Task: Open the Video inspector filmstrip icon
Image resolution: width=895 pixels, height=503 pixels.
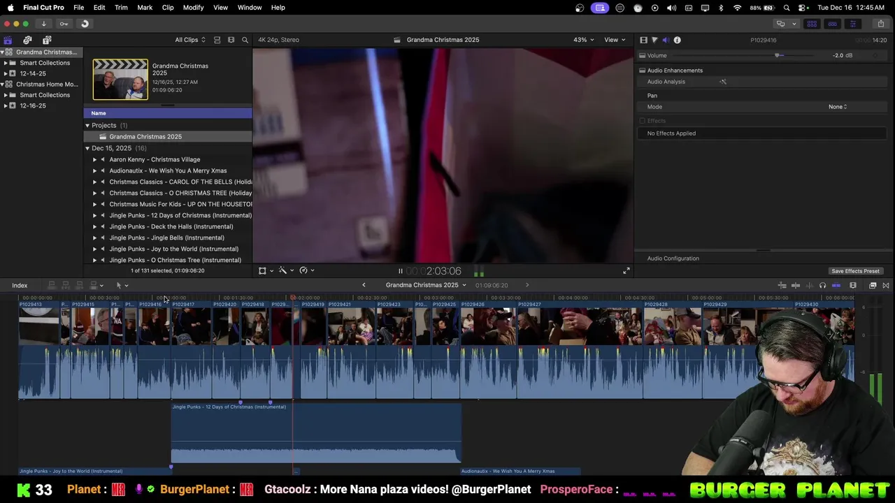Action: click(x=644, y=40)
